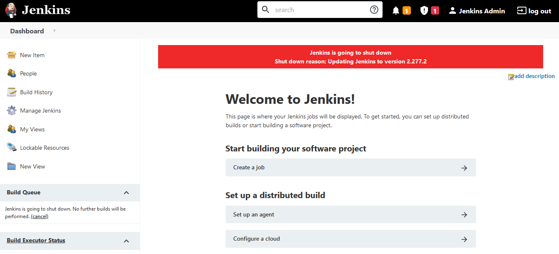
Task: Click Start building your software project heading
Action: tap(296, 148)
